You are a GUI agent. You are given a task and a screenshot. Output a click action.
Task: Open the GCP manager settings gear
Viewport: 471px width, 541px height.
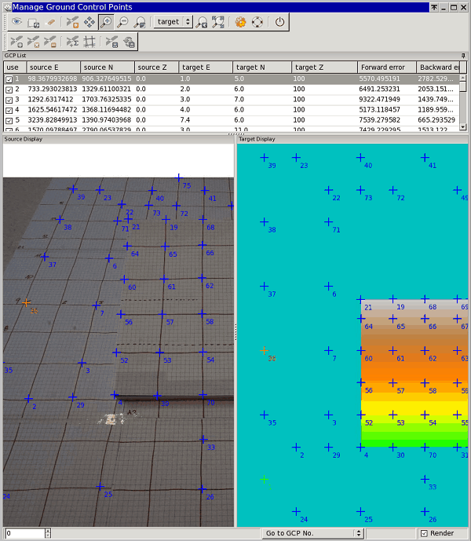[240, 22]
